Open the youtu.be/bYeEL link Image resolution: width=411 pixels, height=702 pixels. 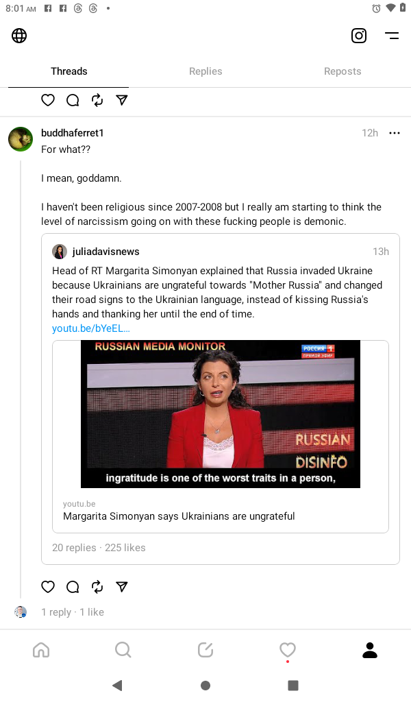coord(91,328)
